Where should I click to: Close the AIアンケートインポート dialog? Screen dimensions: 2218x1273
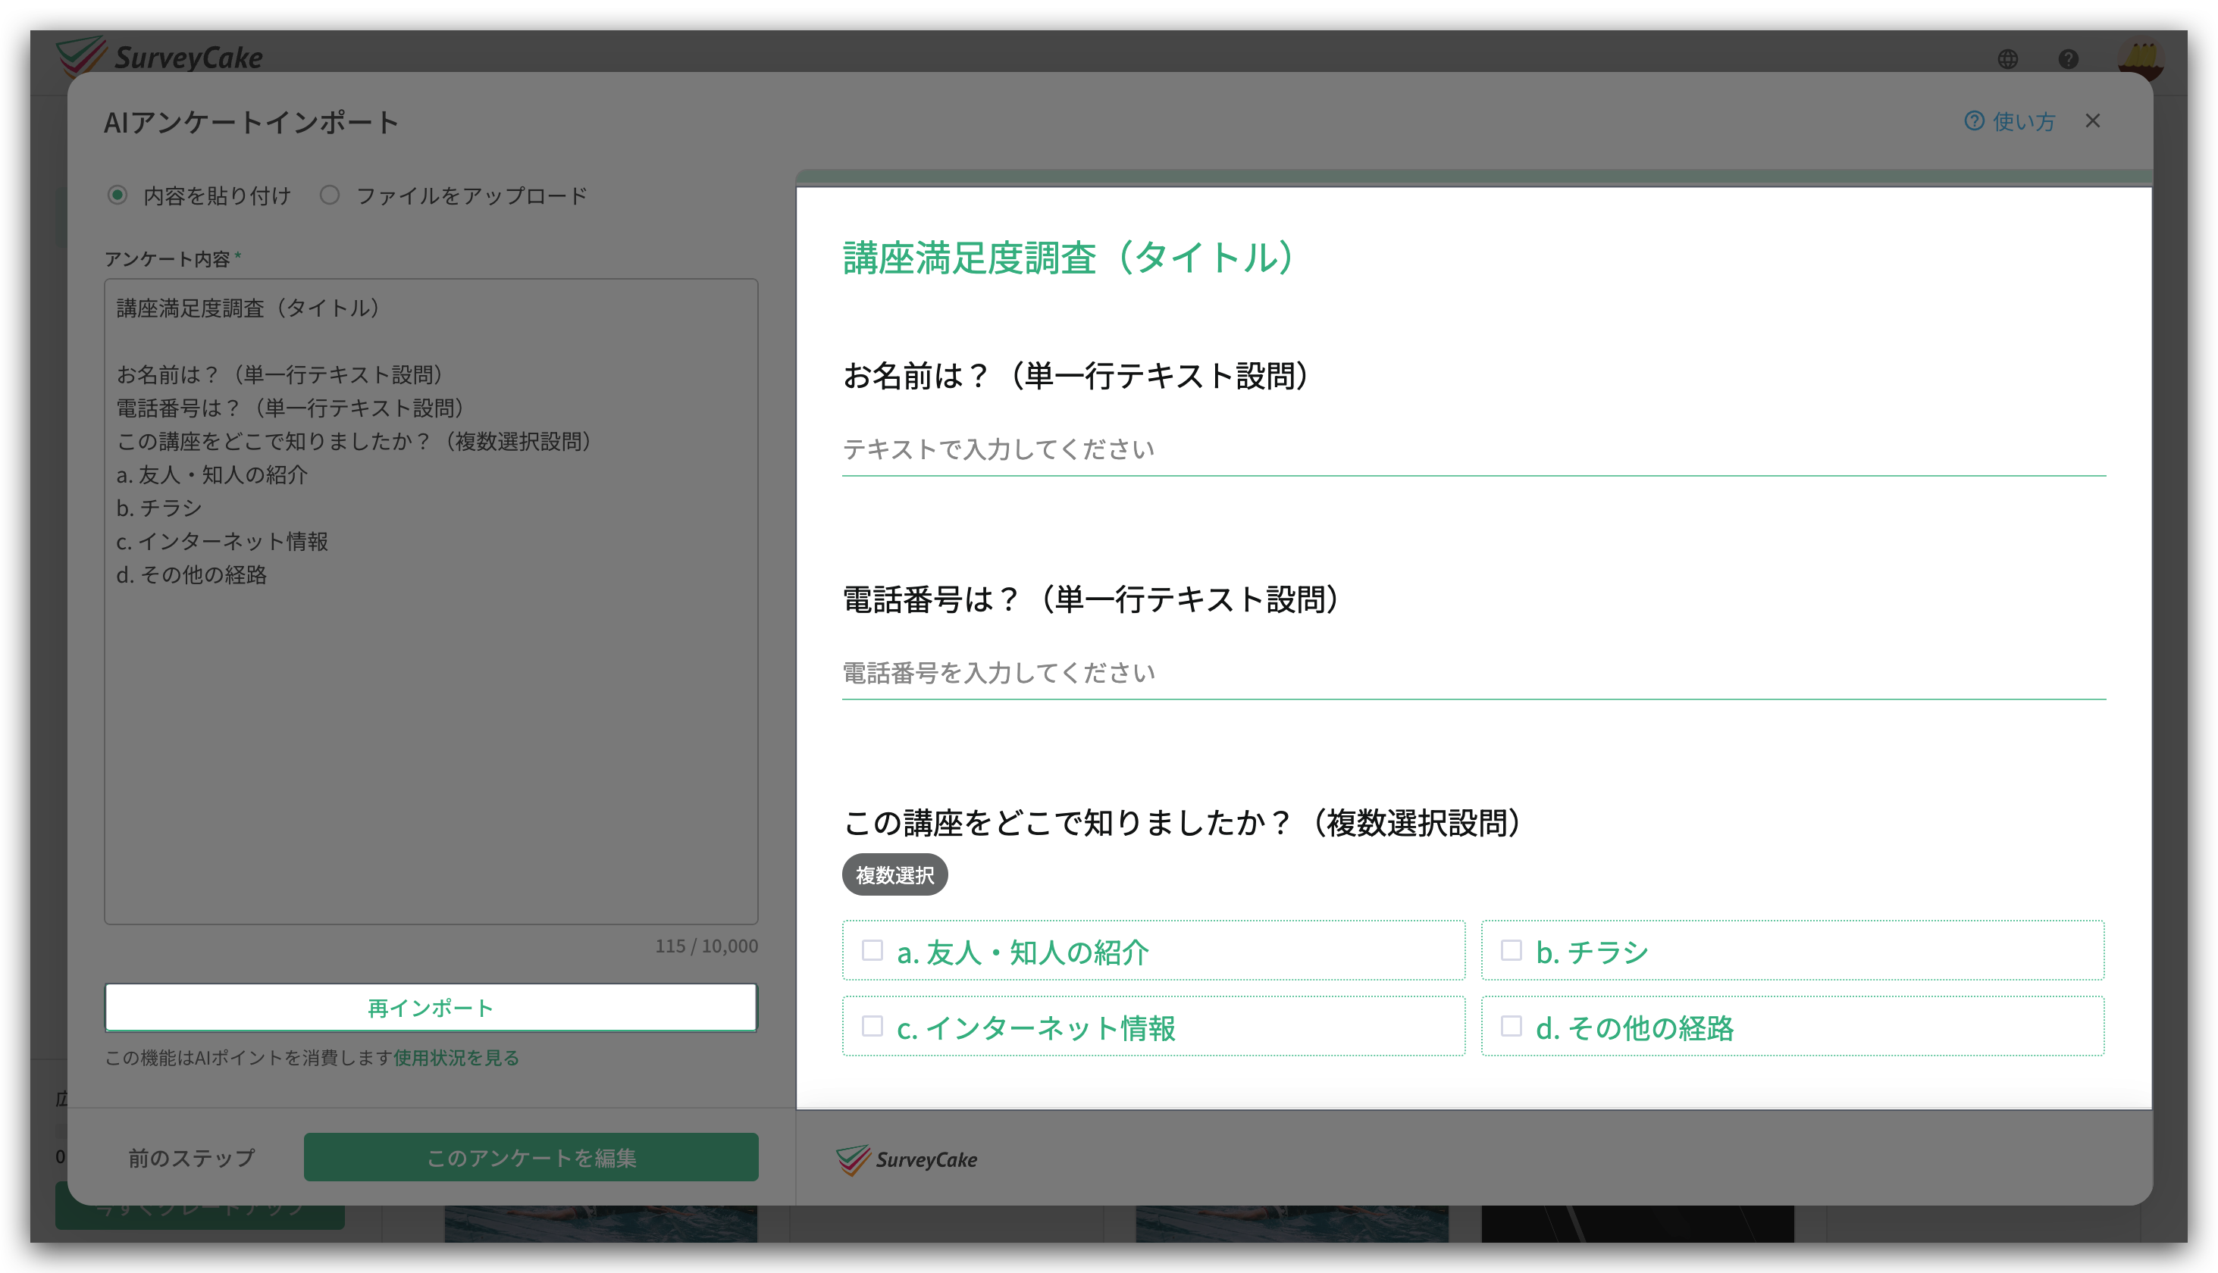pos(2092,120)
